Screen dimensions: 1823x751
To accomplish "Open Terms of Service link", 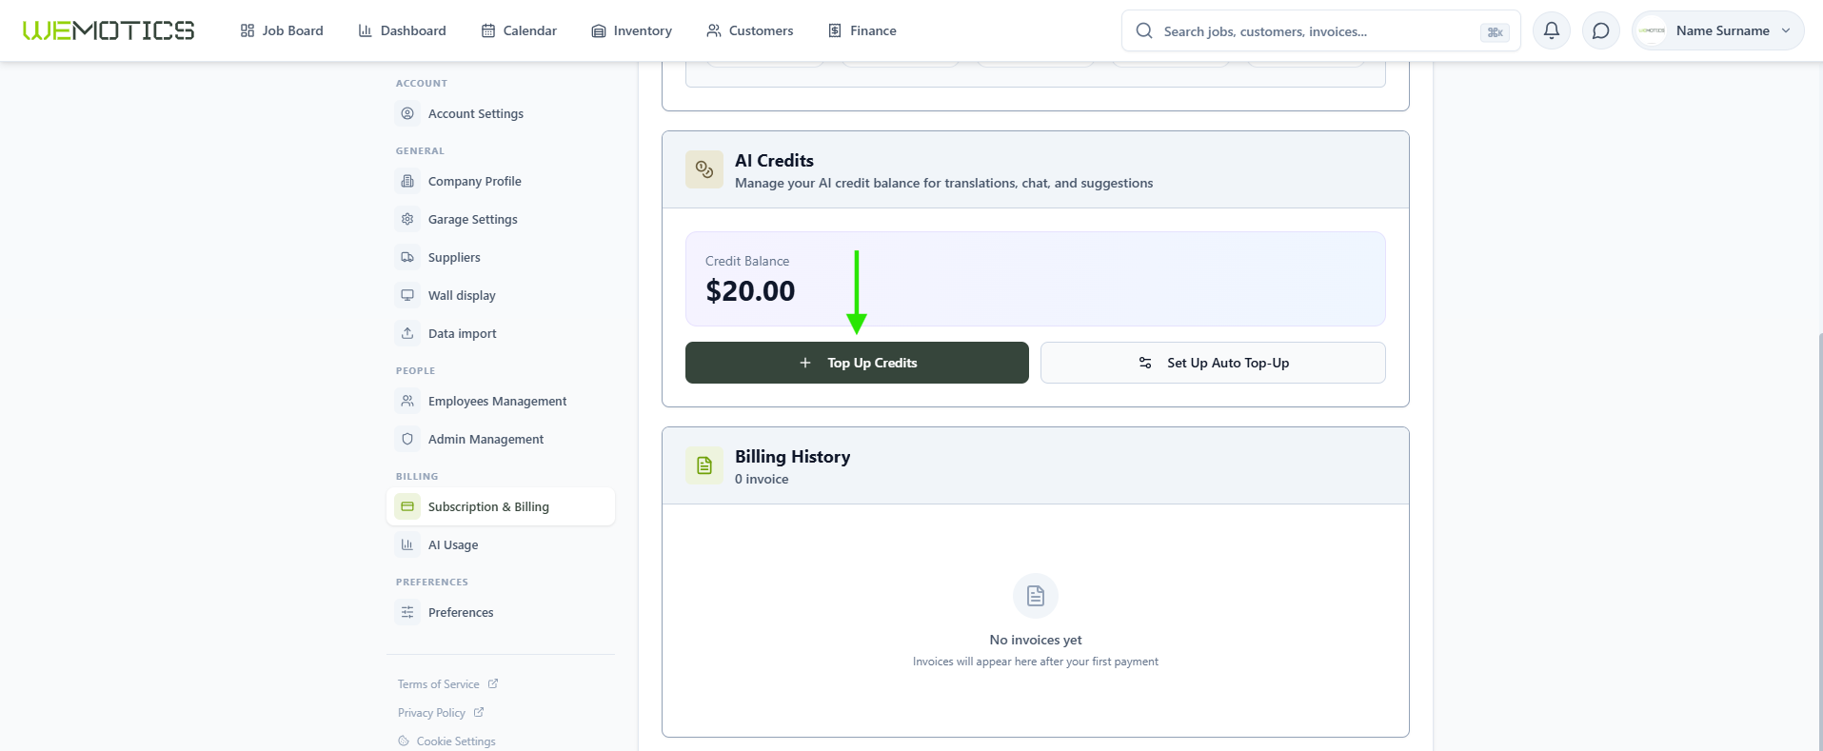I will (x=447, y=684).
